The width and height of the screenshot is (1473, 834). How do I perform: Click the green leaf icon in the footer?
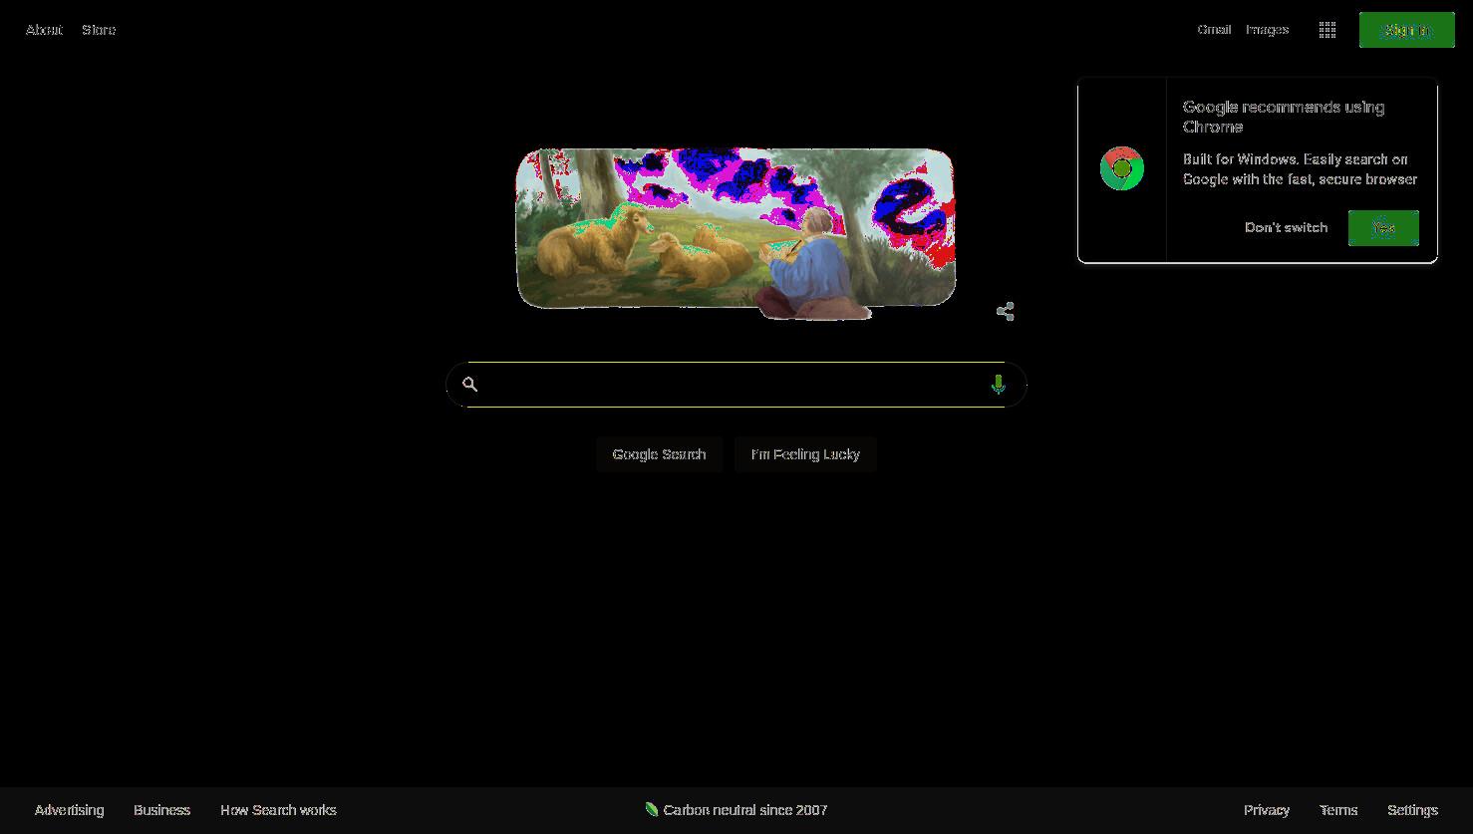coord(652,809)
